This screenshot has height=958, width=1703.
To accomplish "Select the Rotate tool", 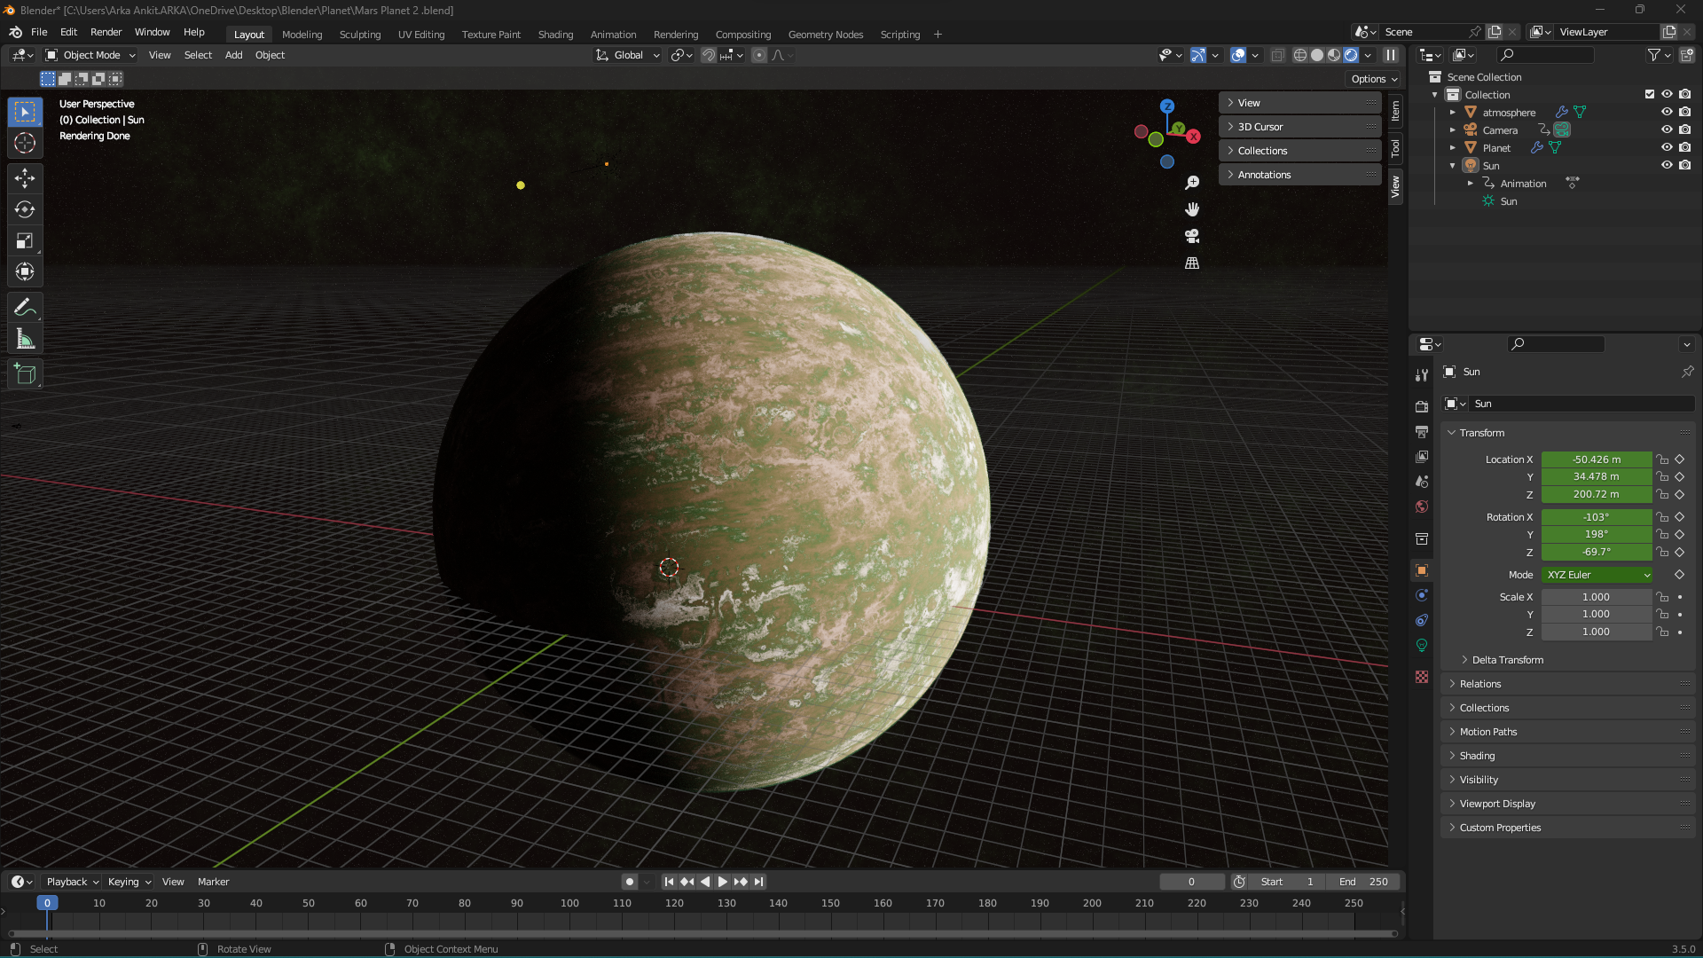I will pyautogui.click(x=25, y=209).
